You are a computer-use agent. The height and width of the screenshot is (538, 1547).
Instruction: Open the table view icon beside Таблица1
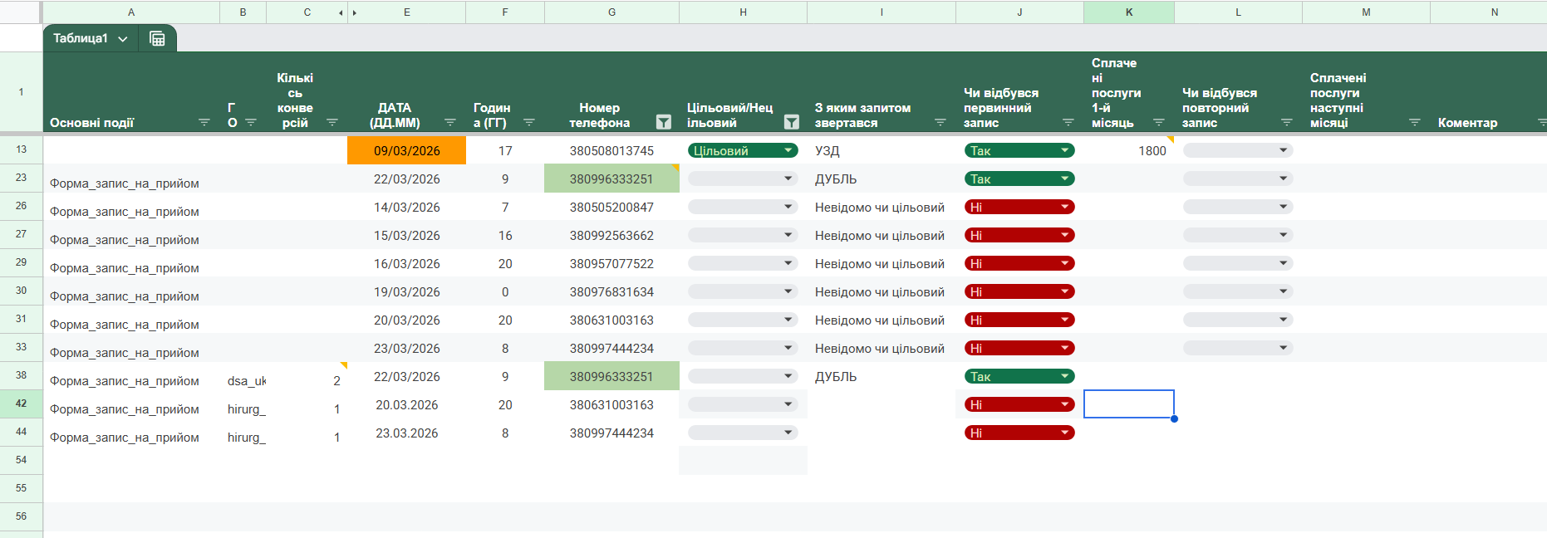157,38
